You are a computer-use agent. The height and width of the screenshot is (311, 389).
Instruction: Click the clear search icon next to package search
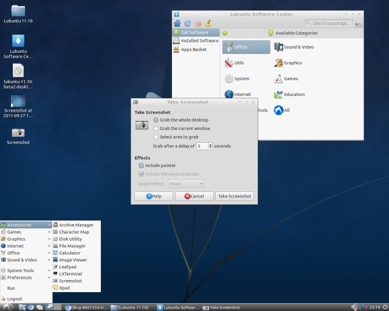tap(358, 24)
